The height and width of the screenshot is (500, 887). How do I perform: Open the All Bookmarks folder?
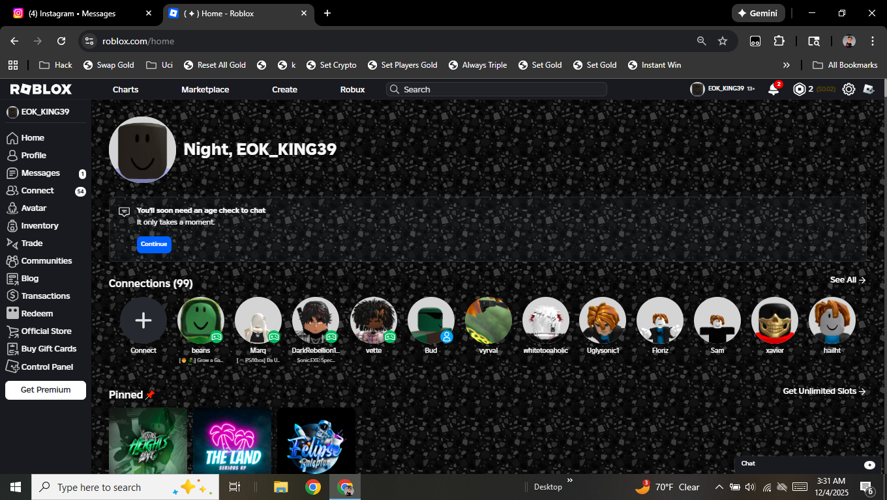point(845,65)
